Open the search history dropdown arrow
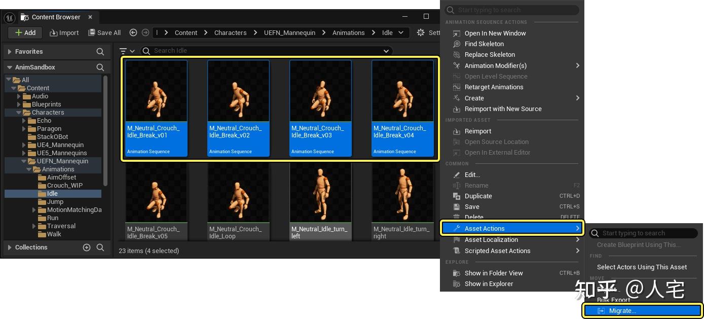Viewport: 704px width, 319px height. 386,51
